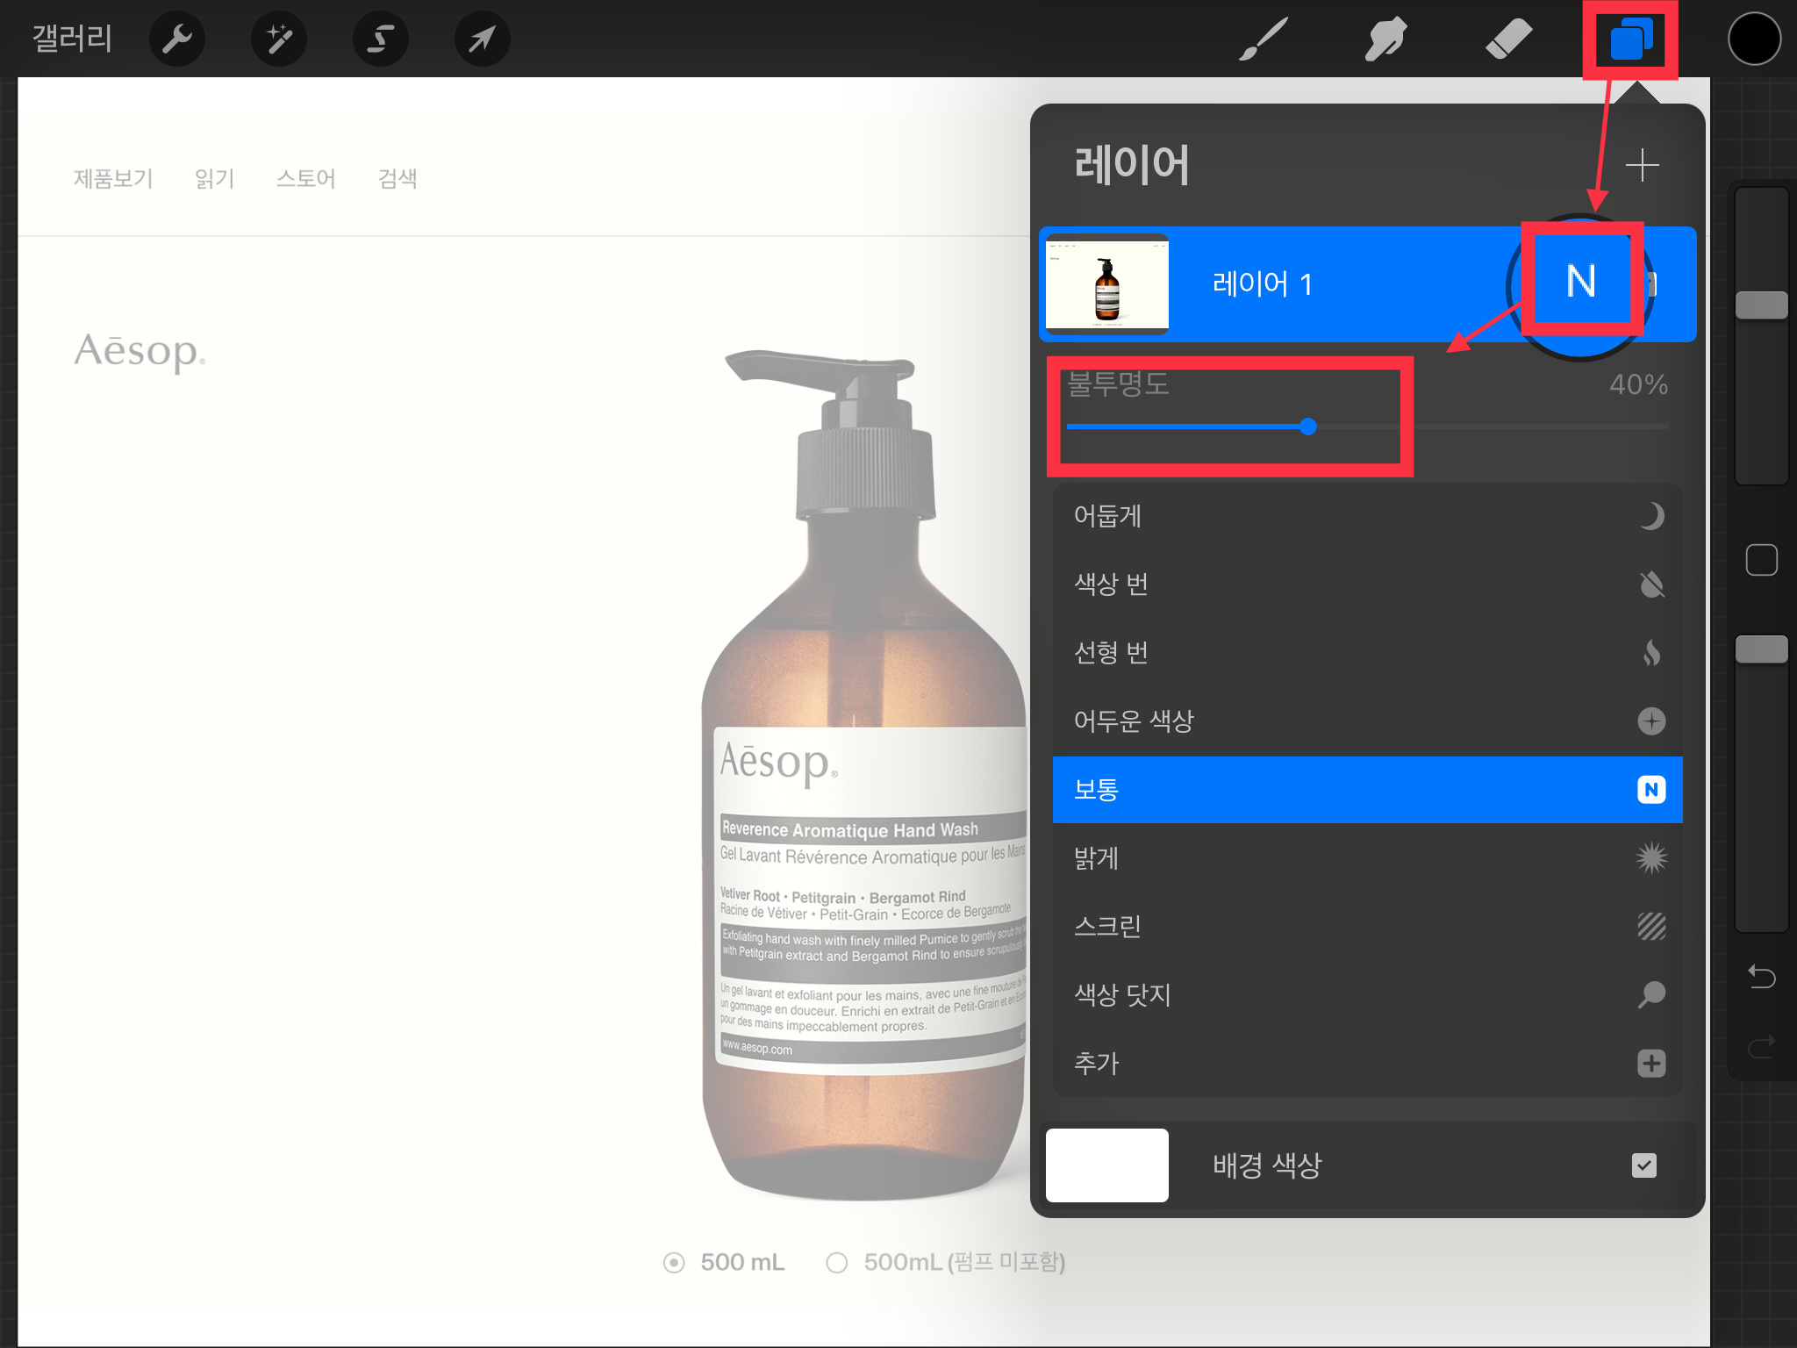This screenshot has width=1797, height=1348.
Task: Open the Actions wrench menu
Action: (176, 39)
